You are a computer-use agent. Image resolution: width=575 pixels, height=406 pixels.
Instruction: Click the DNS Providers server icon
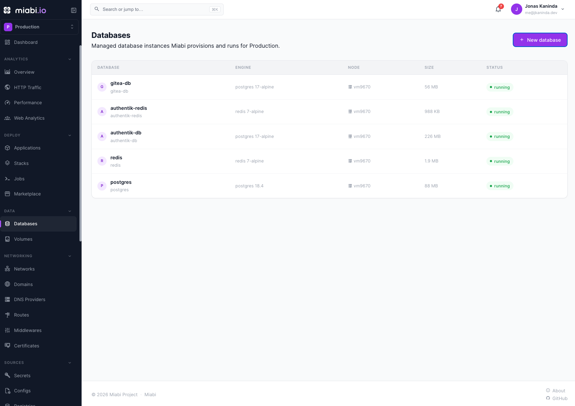coord(7,300)
